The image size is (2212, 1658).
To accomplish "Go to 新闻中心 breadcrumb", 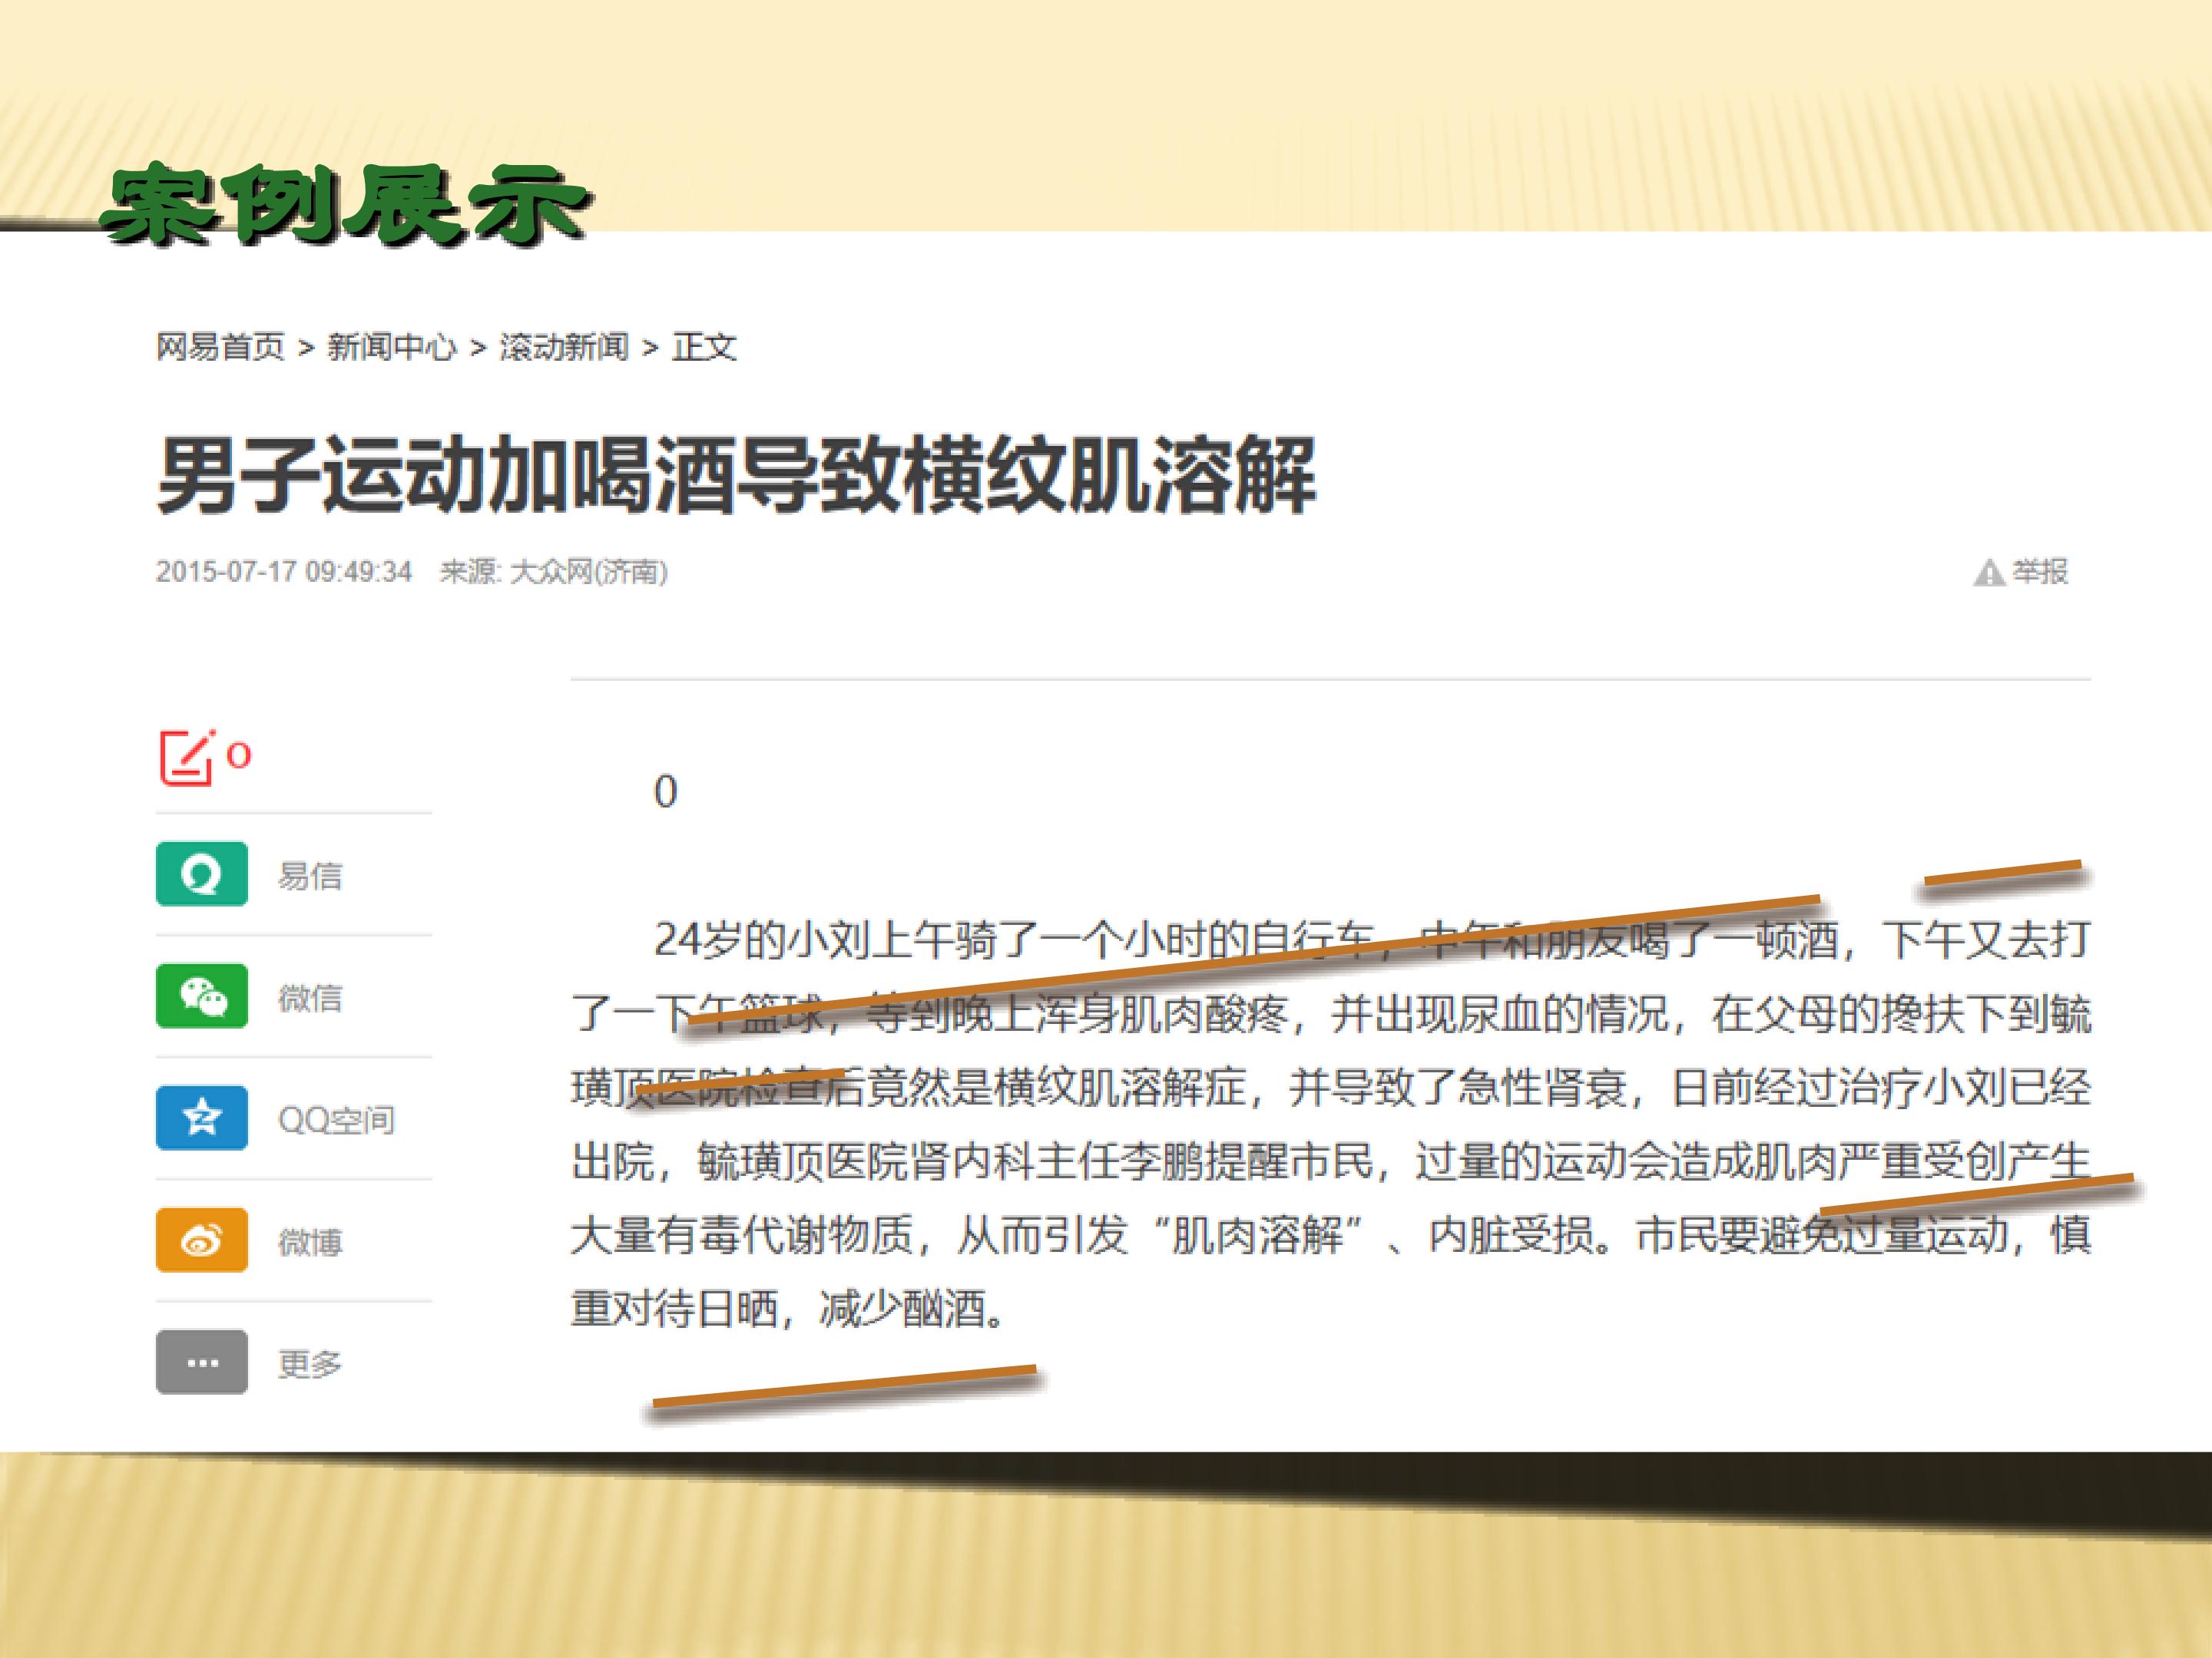I will pyautogui.click(x=392, y=347).
